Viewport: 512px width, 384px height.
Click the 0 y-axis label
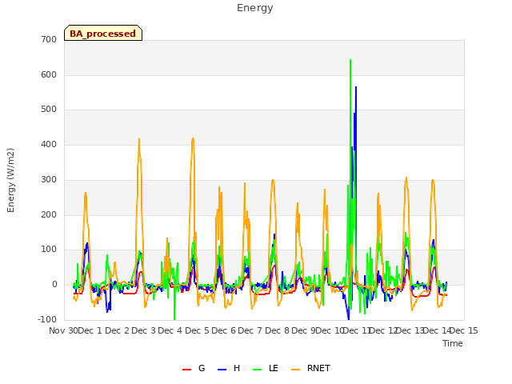coord(54,285)
